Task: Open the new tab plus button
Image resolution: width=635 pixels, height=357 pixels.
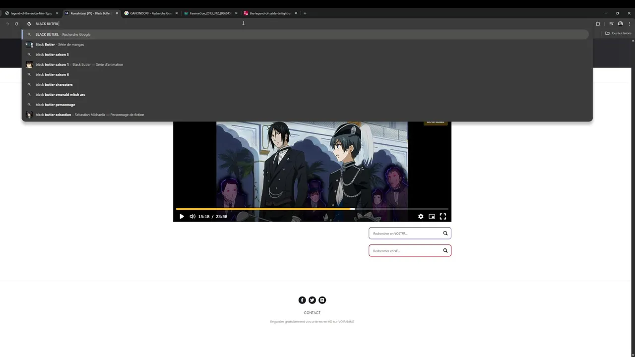Action: pyautogui.click(x=305, y=13)
